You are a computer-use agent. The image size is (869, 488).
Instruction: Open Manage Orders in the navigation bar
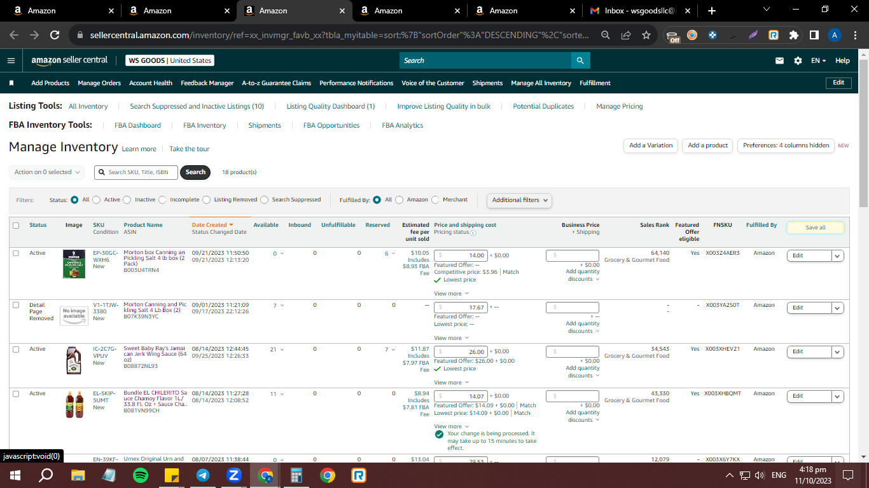[x=99, y=83]
